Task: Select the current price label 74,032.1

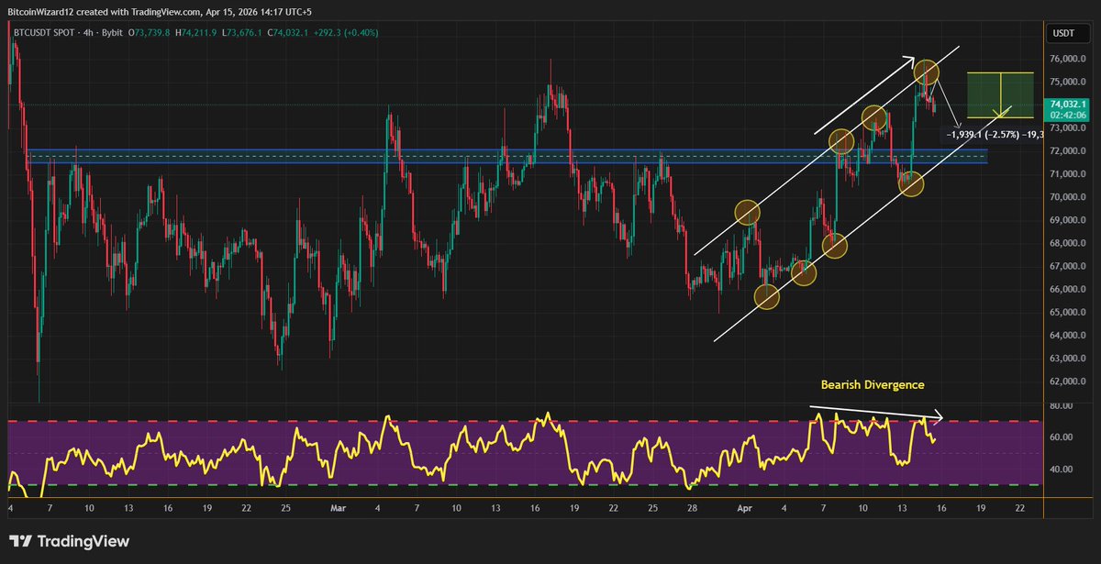Action: pyautogui.click(x=1065, y=105)
